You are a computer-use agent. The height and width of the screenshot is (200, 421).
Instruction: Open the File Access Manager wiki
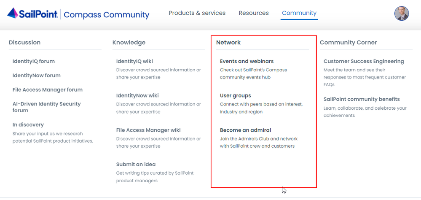click(148, 130)
